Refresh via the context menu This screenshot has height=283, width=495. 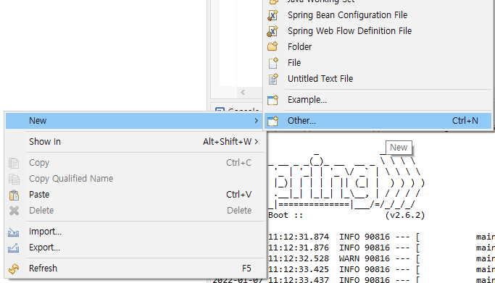134,269
